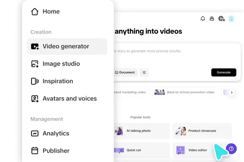Click the Avatars and voices icon
The width and height of the screenshot is (244, 162).
[x=35, y=99]
